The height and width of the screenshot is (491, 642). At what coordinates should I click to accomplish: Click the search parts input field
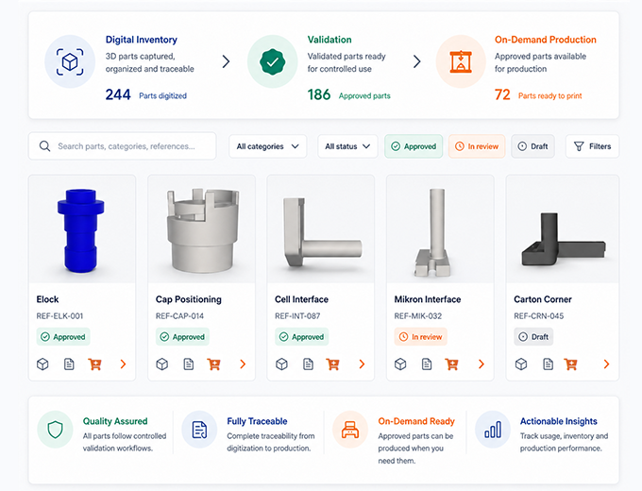(123, 146)
